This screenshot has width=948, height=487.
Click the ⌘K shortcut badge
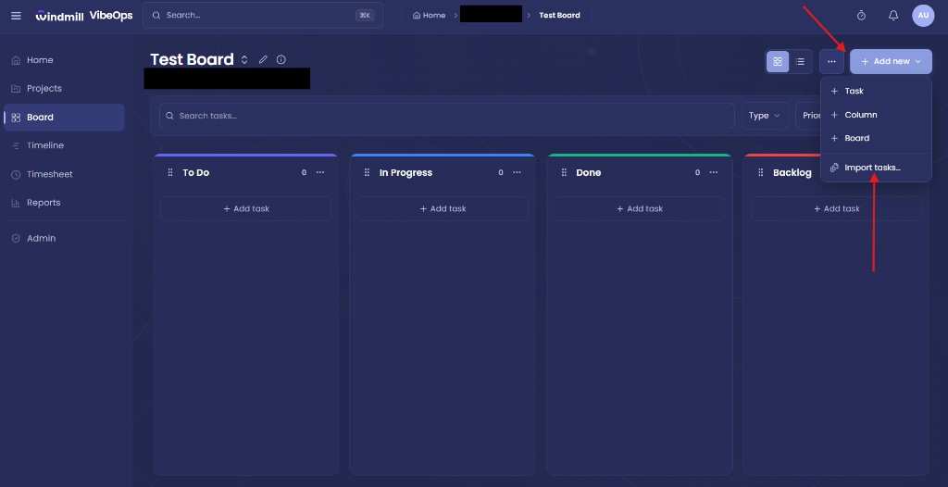coord(365,15)
